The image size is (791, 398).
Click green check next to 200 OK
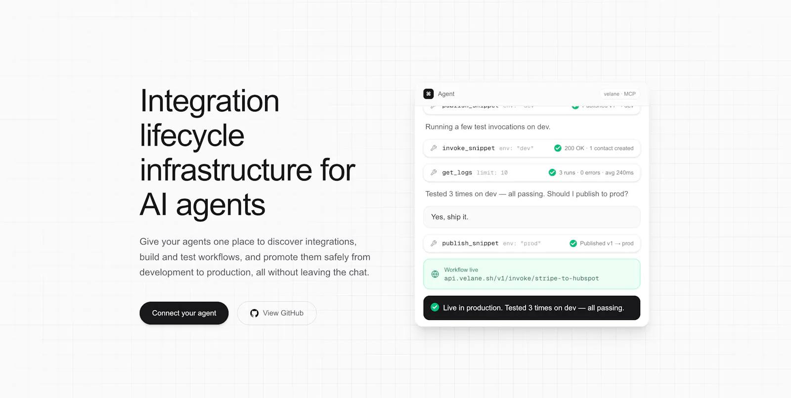[x=558, y=148]
